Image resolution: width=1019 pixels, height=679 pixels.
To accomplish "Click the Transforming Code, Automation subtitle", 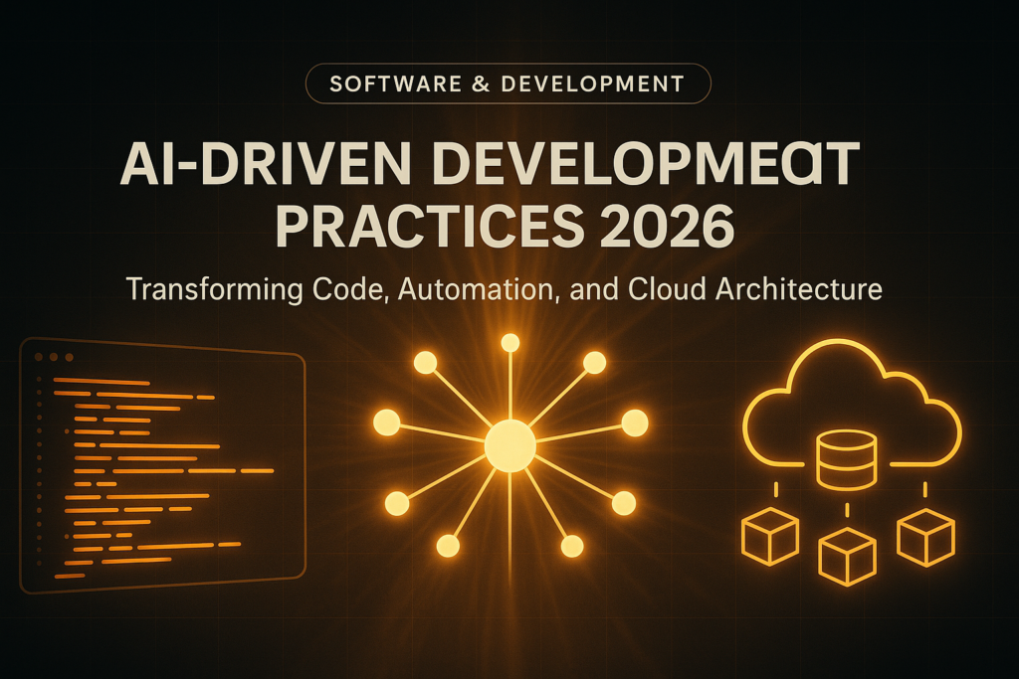I will click(504, 289).
